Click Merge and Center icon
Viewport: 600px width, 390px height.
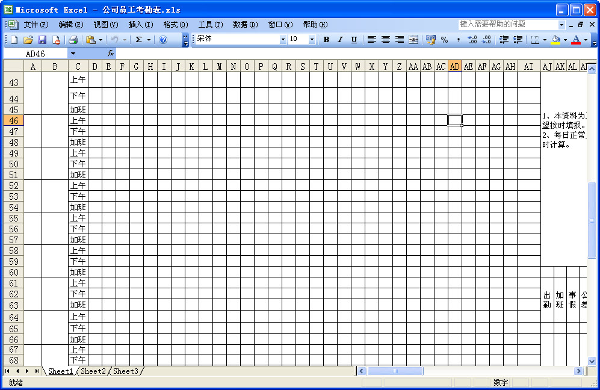(413, 39)
